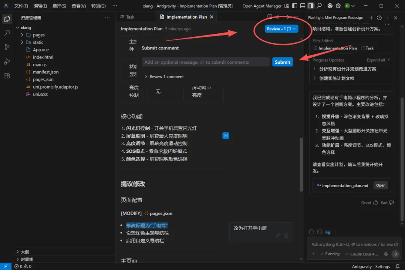Expand the Review 1 comment section
Image resolution: width=405 pixels, height=270 pixels.
(x=146, y=76)
